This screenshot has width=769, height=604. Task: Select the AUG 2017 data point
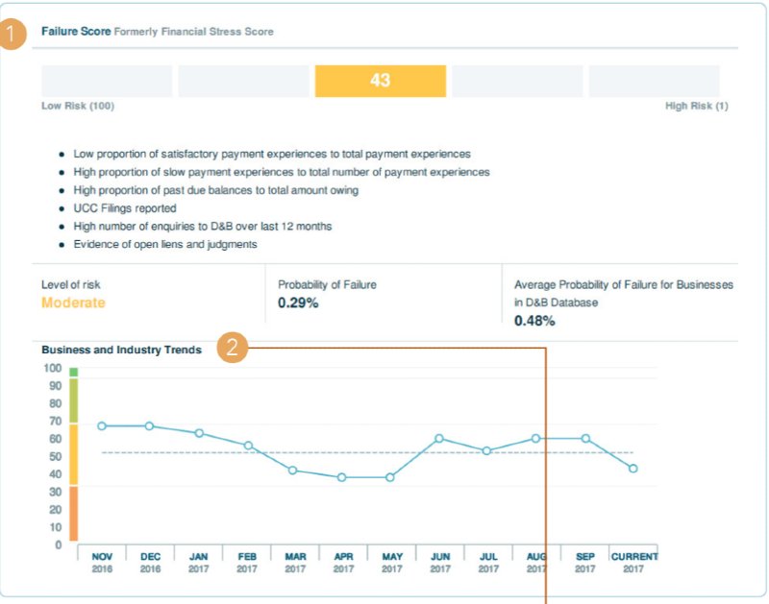tap(536, 437)
